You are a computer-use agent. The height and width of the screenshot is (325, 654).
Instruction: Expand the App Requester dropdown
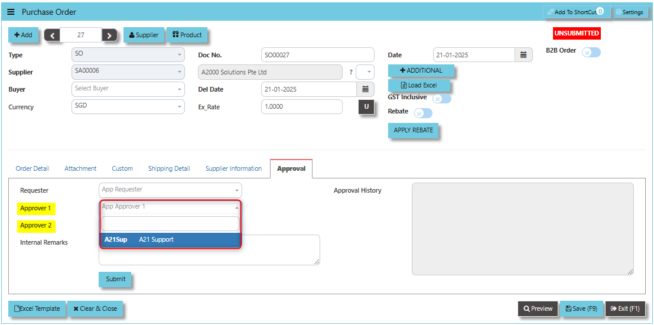170,190
